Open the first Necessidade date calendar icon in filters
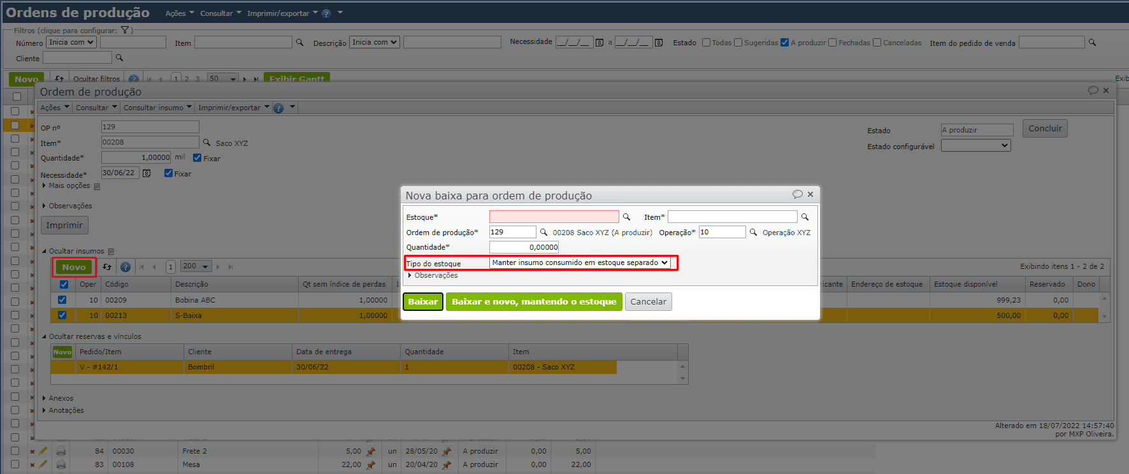Image resolution: width=1129 pixels, height=474 pixels. pos(600,43)
